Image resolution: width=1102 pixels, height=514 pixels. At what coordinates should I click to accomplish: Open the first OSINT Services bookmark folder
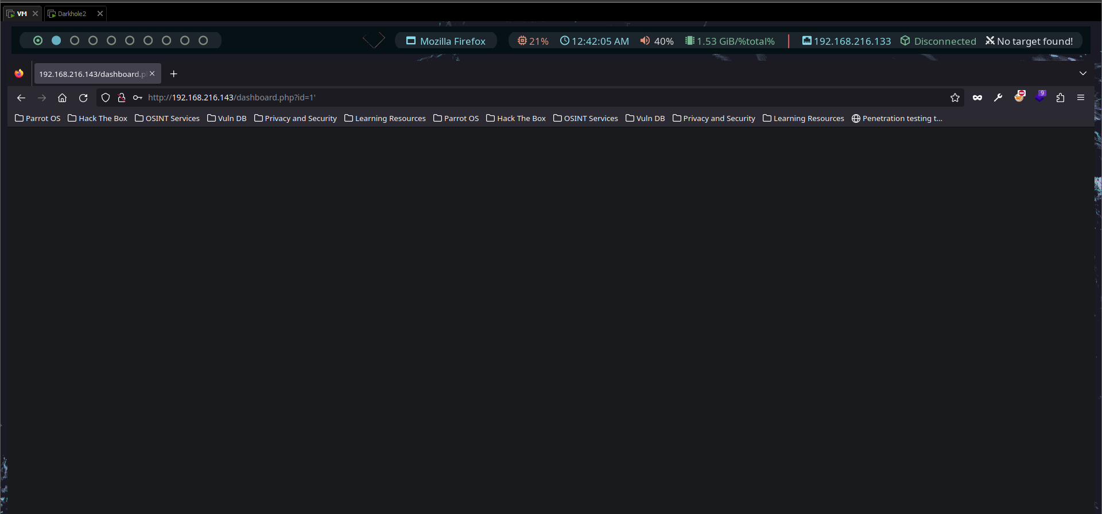coord(167,118)
